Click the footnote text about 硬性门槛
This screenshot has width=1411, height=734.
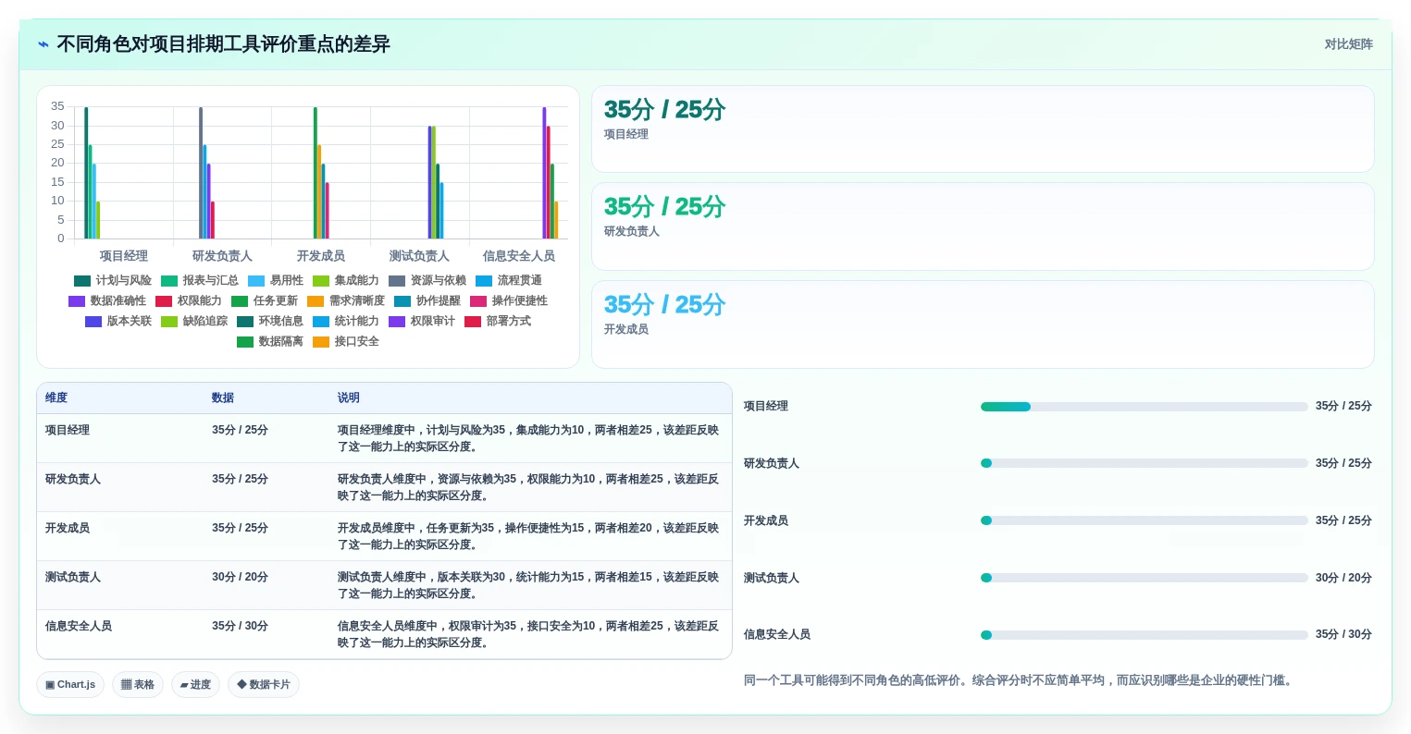(1020, 680)
